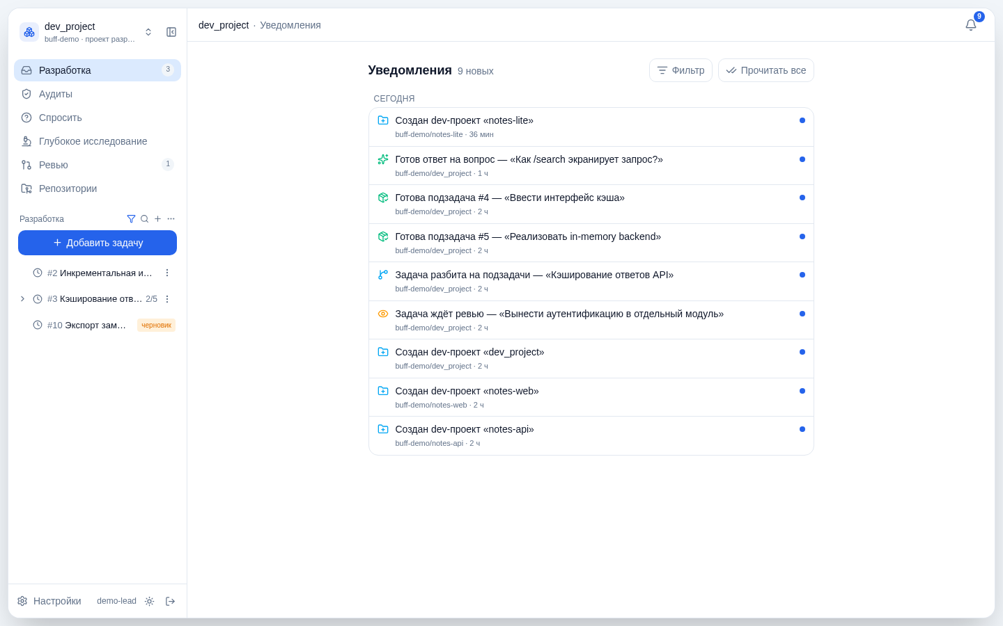
Task: Open notification Задача ждёт ревью
Action: [591, 320]
